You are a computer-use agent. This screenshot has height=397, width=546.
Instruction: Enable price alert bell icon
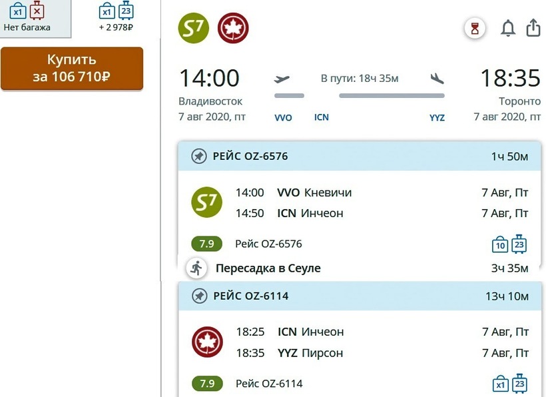pos(508,29)
